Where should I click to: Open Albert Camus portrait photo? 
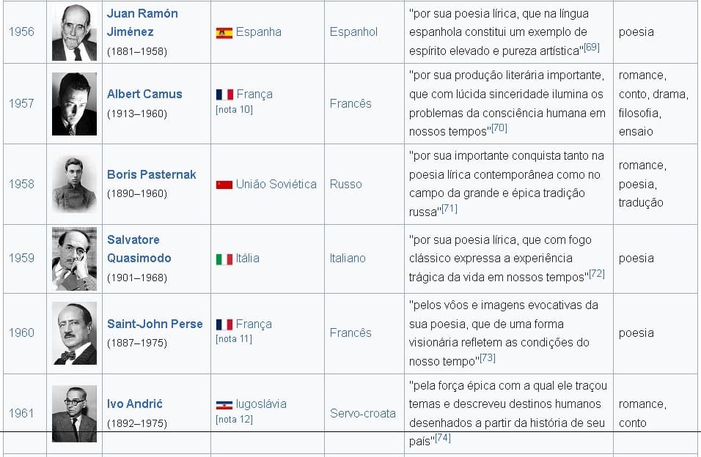[x=74, y=103]
